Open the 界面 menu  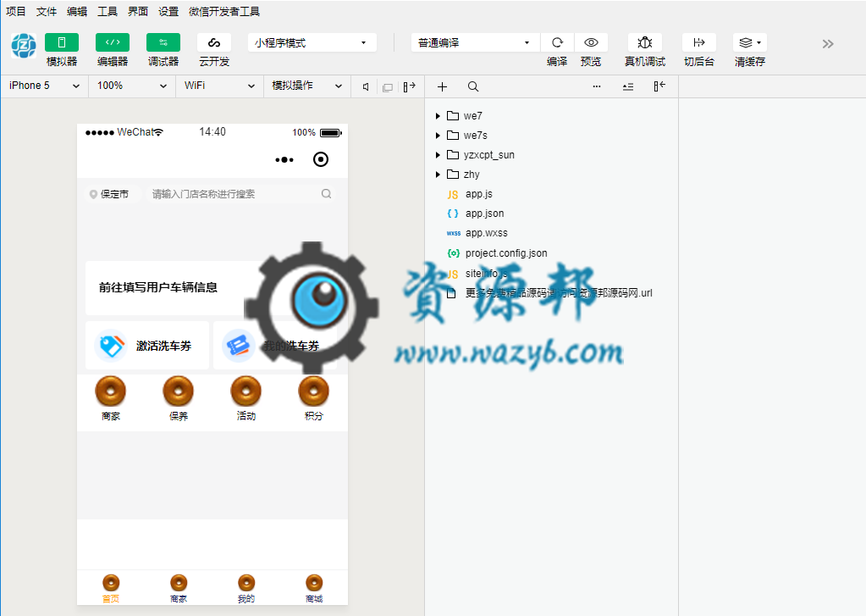pyautogui.click(x=137, y=11)
